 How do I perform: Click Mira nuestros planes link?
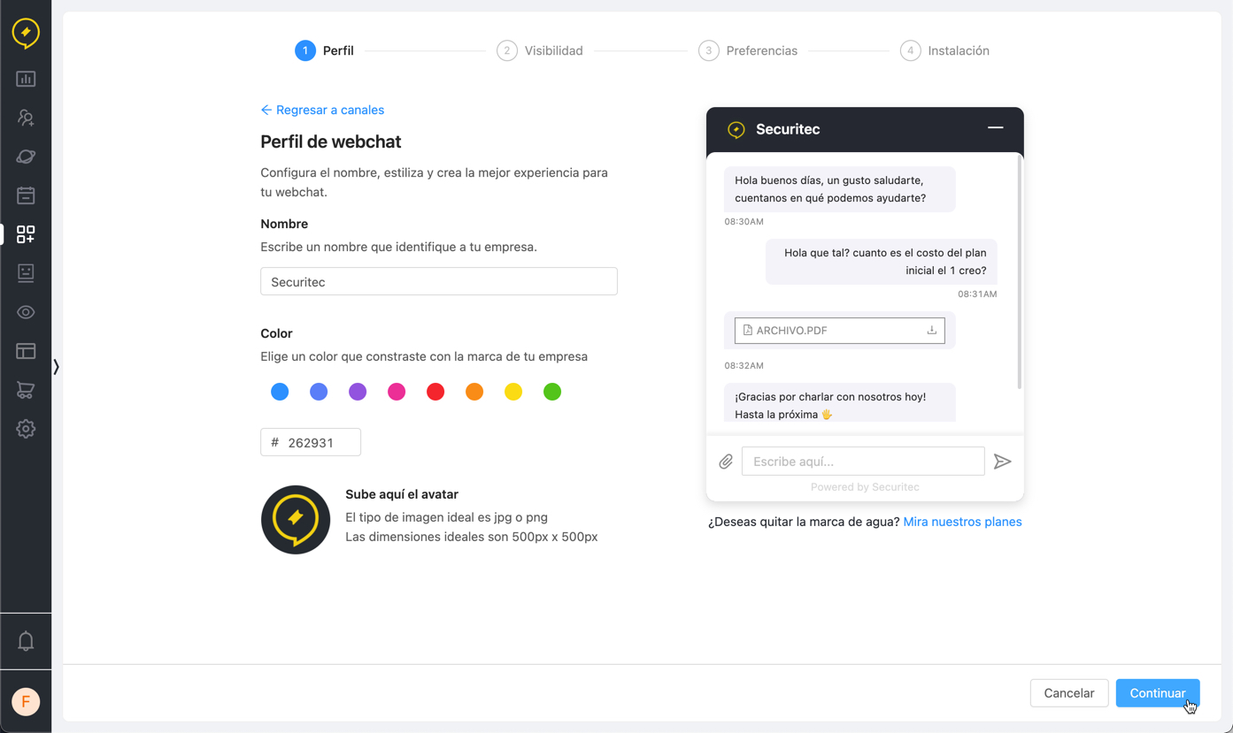click(962, 522)
